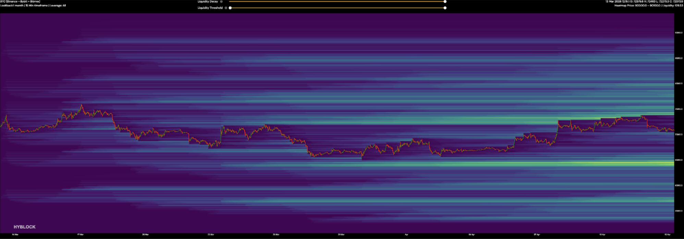Click the 70000.0 price axis label
This screenshot has height=239, width=684.
coord(679,135)
